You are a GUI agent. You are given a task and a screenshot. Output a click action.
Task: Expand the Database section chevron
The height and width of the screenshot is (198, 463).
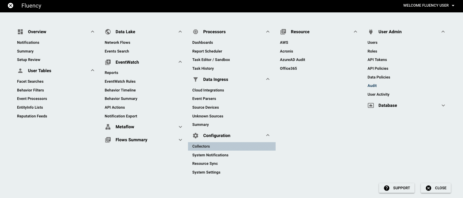tap(443, 105)
